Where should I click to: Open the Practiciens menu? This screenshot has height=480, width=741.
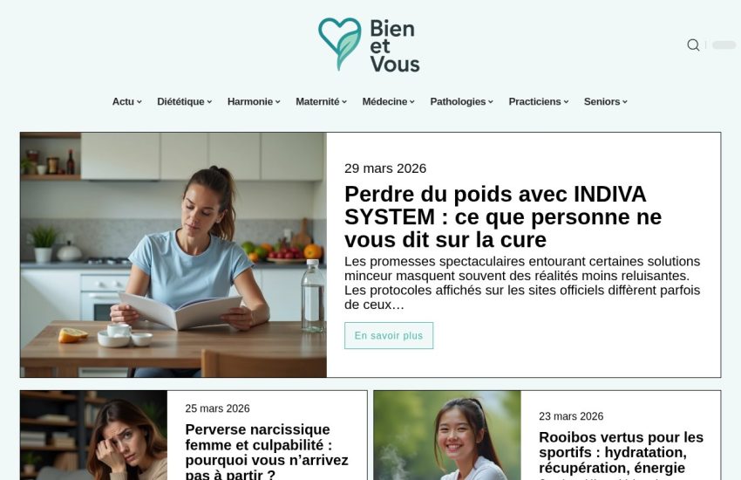pyautogui.click(x=539, y=102)
